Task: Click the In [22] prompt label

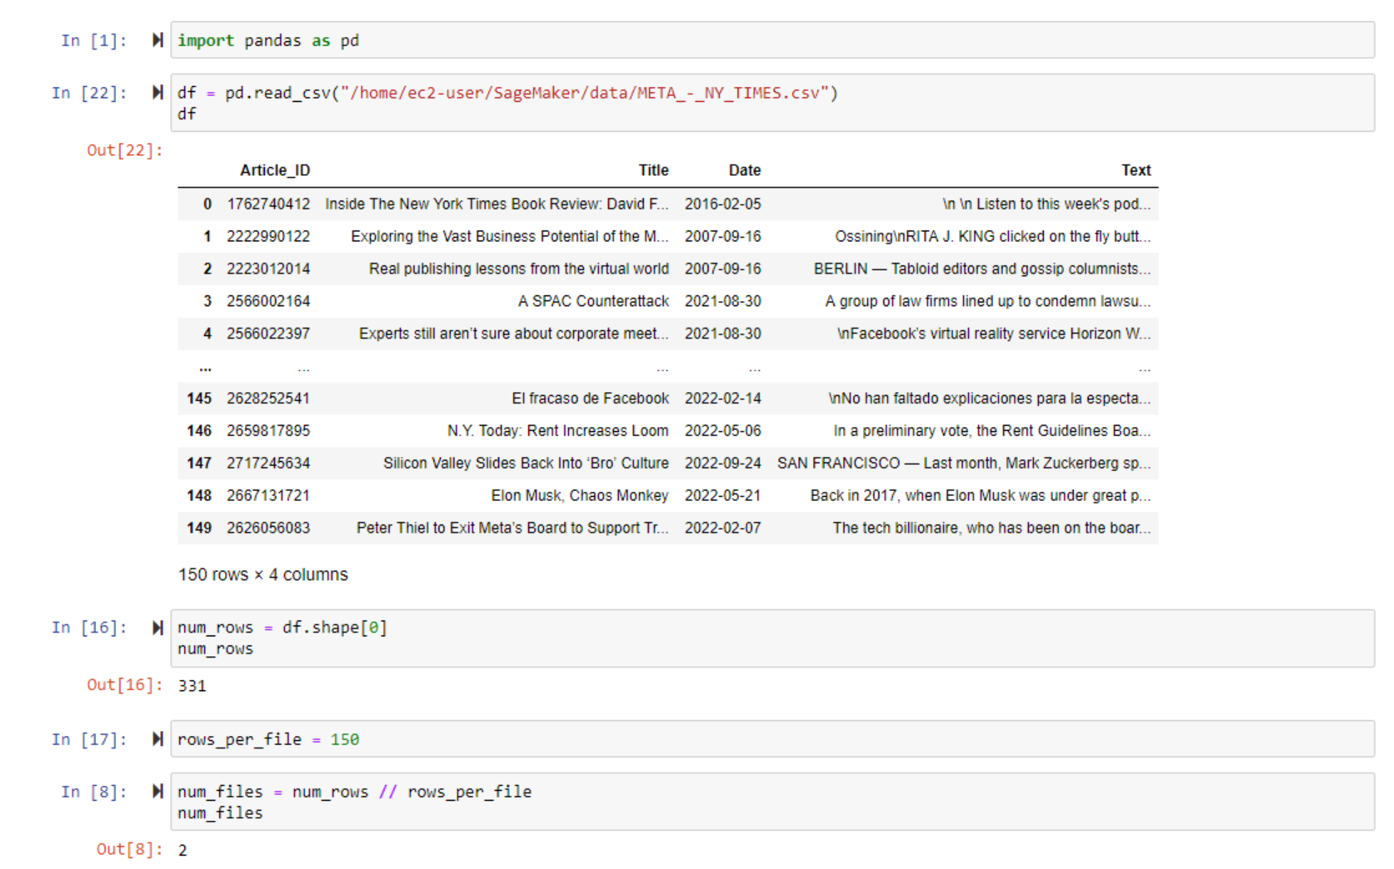Action: pyautogui.click(x=90, y=93)
